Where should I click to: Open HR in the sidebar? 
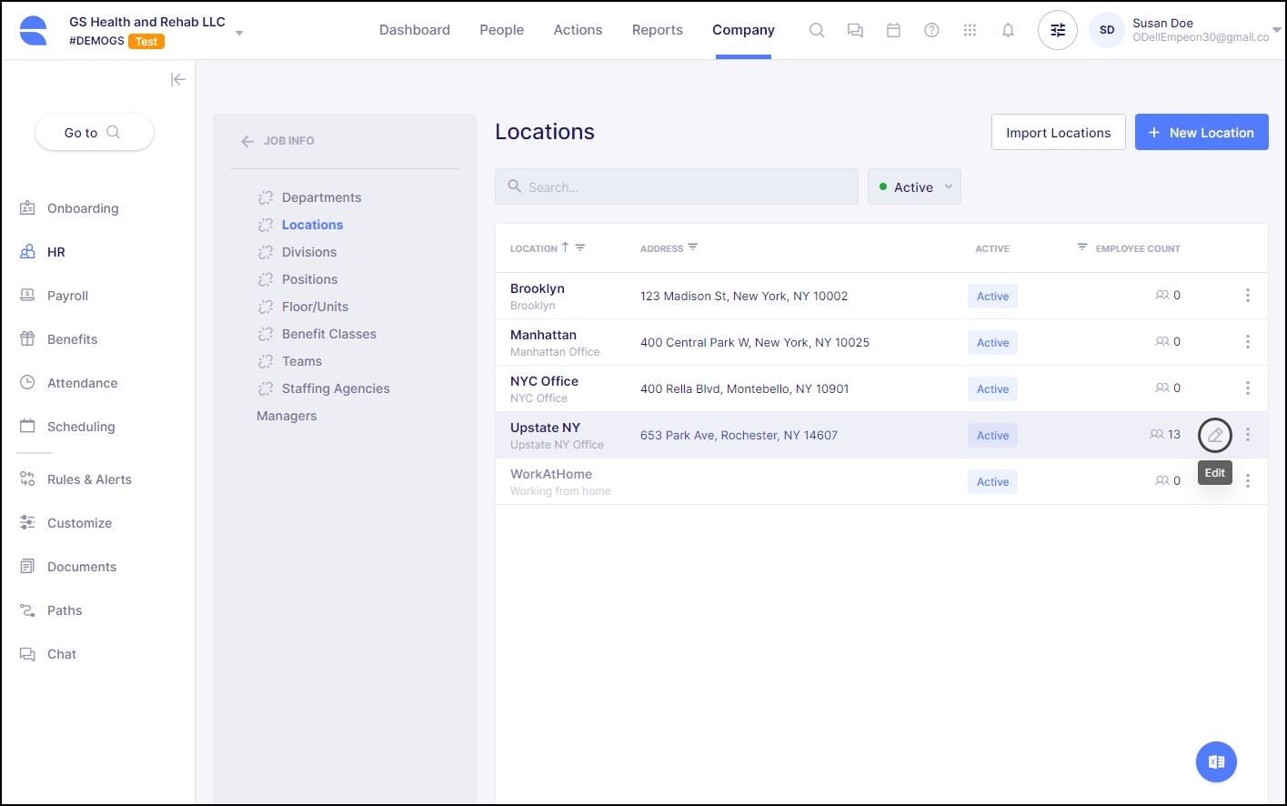tap(43, 252)
